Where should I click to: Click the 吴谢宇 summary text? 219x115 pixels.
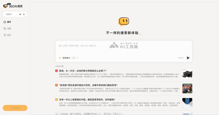click(x=119, y=90)
